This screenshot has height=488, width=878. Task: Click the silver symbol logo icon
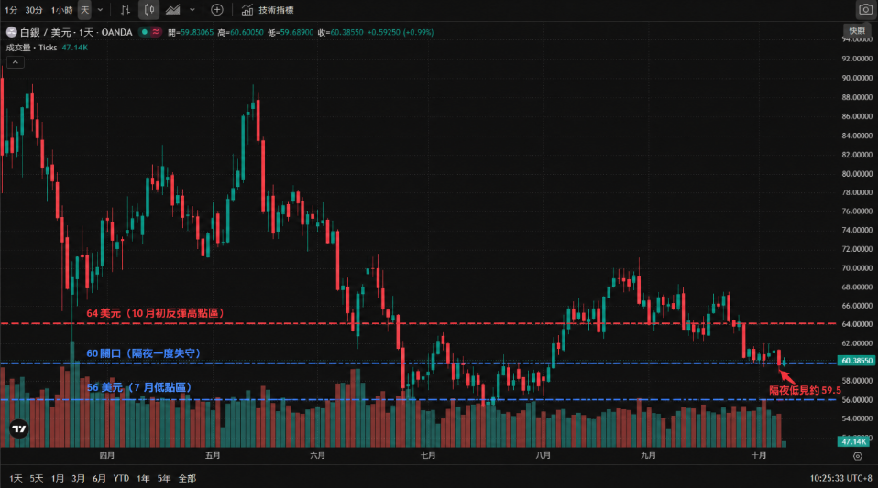tap(11, 32)
